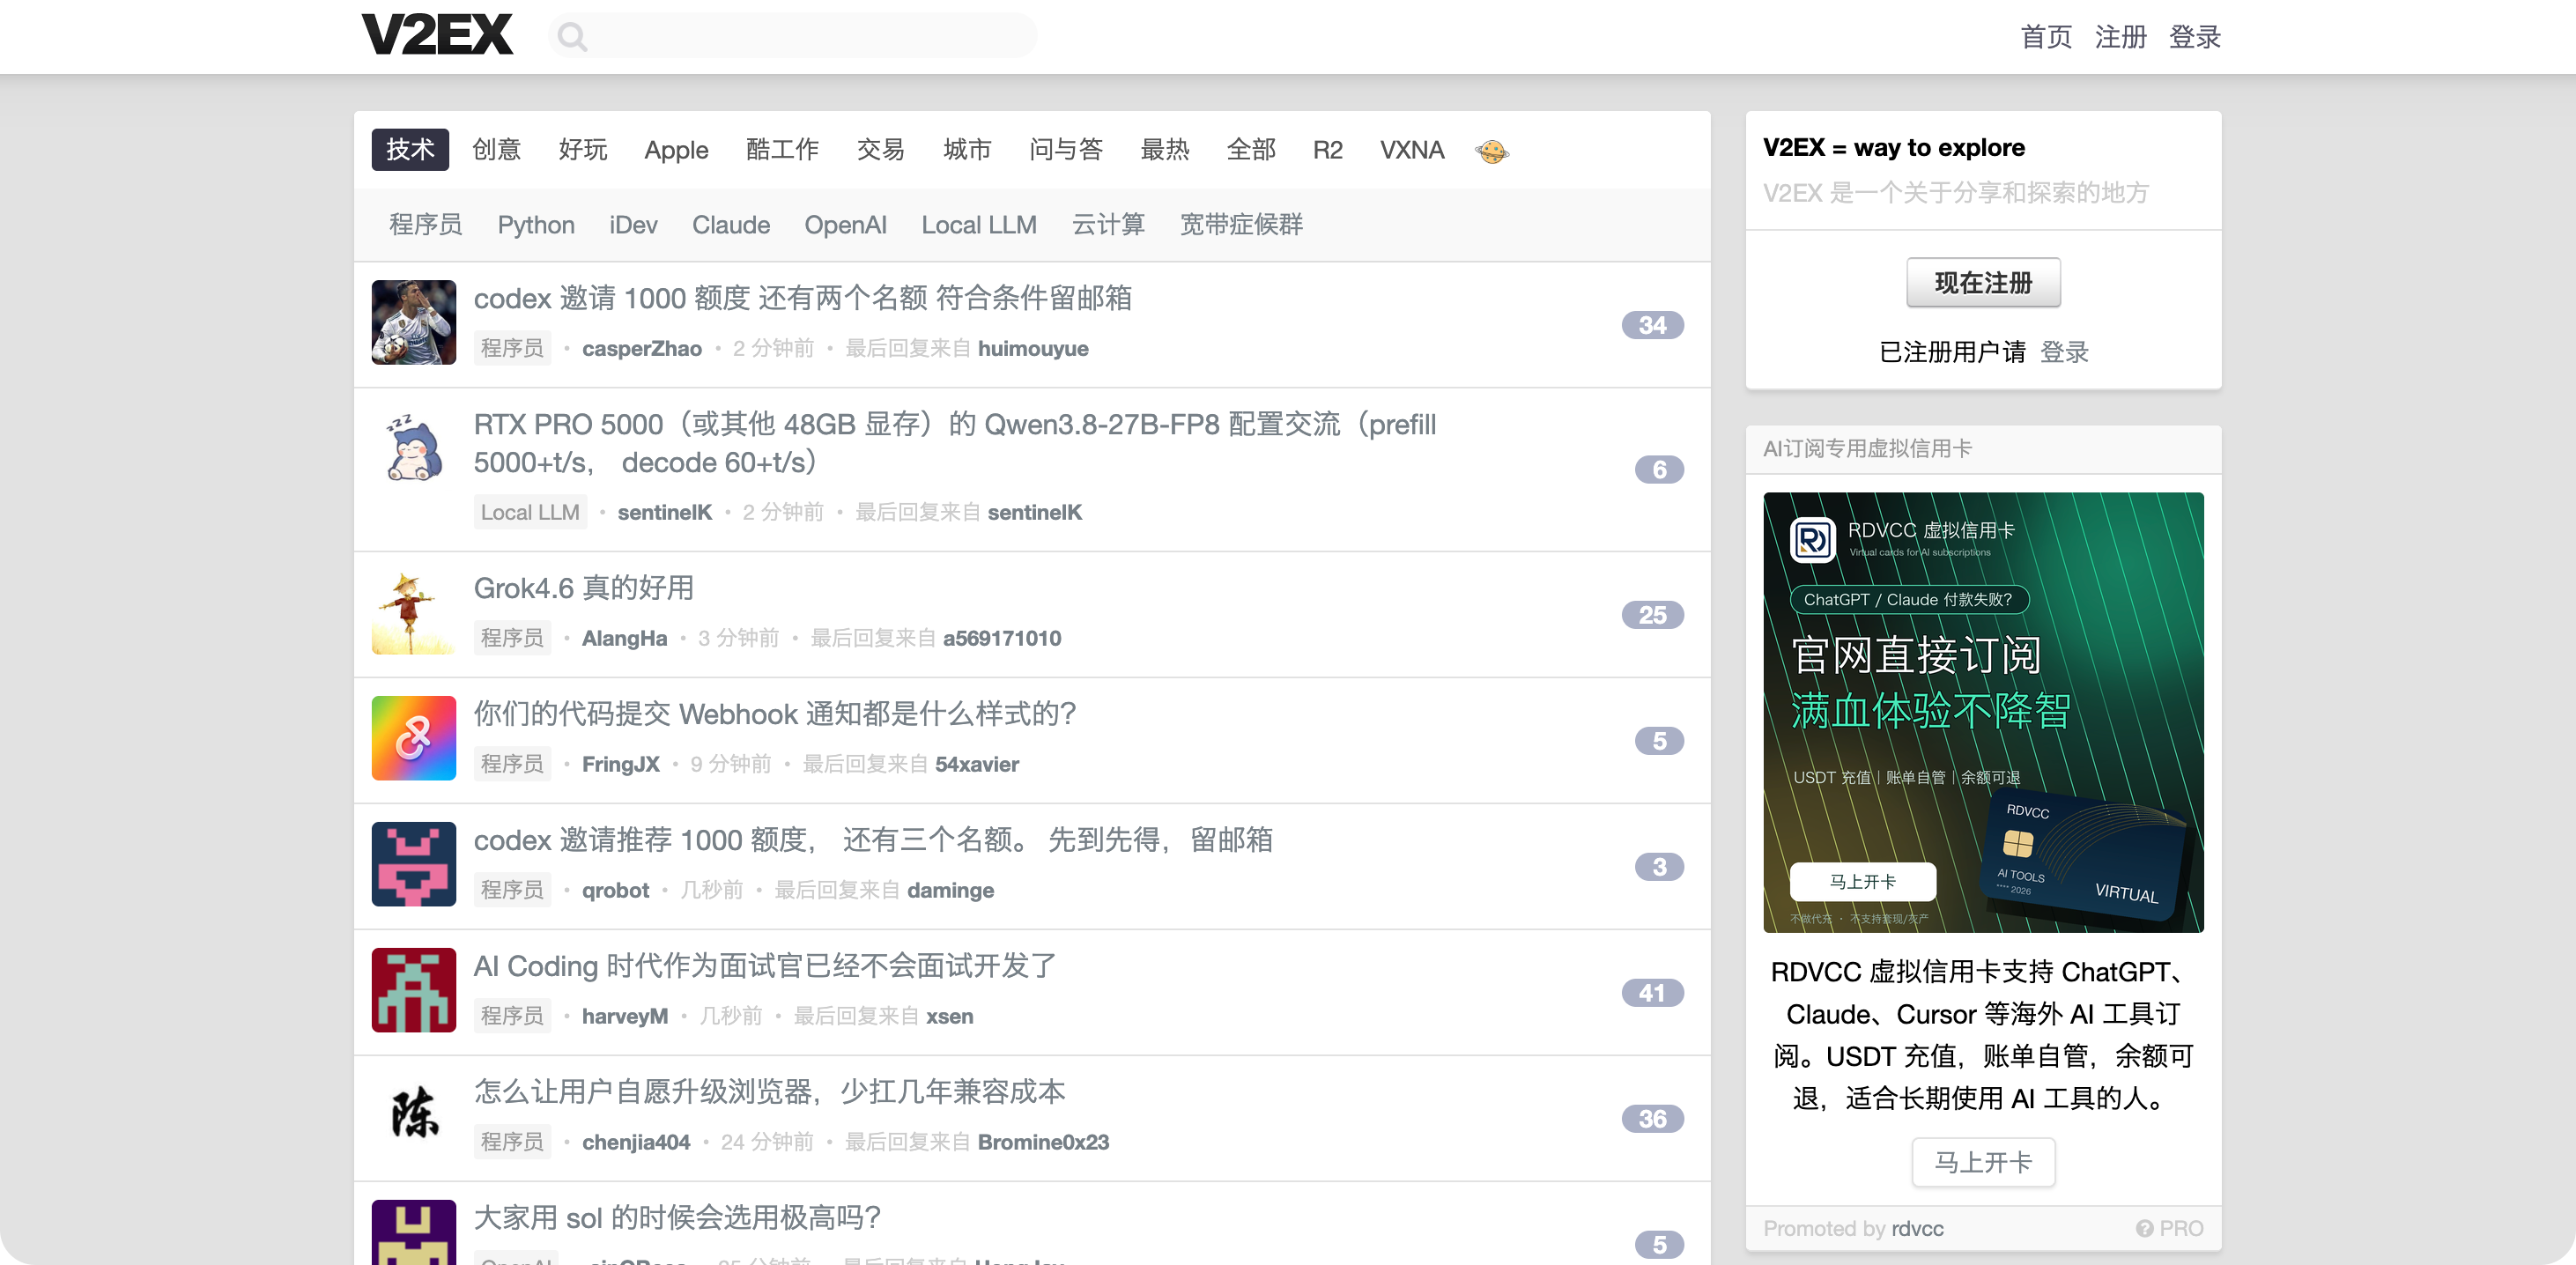Image resolution: width=2576 pixels, height=1265 pixels.
Task: Open the planet icon tab
Action: click(x=1491, y=150)
